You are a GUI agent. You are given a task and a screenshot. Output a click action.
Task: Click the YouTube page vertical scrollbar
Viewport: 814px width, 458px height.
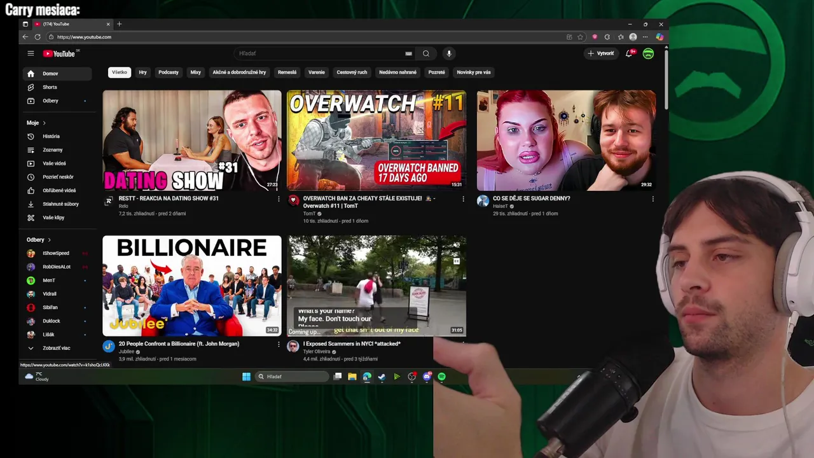tap(666, 80)
